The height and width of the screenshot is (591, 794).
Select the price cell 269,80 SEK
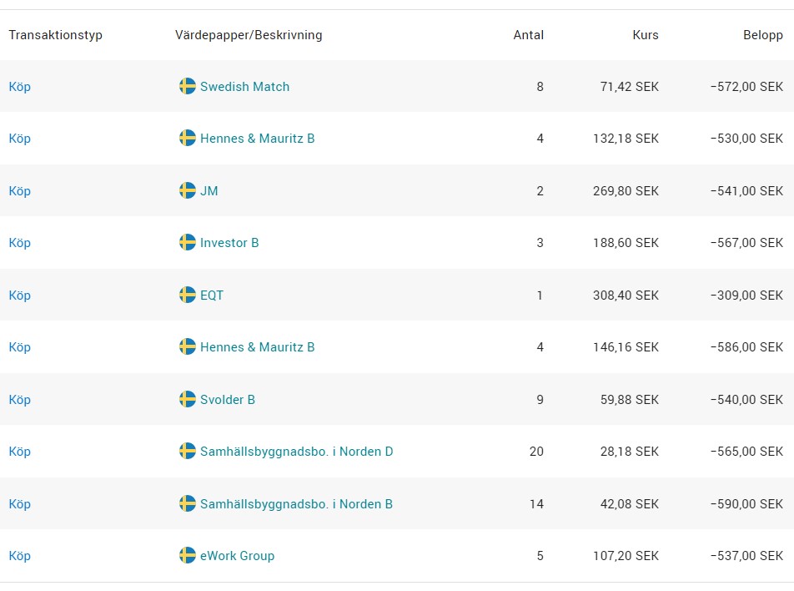pyautogui.click(x=626, y=191)
